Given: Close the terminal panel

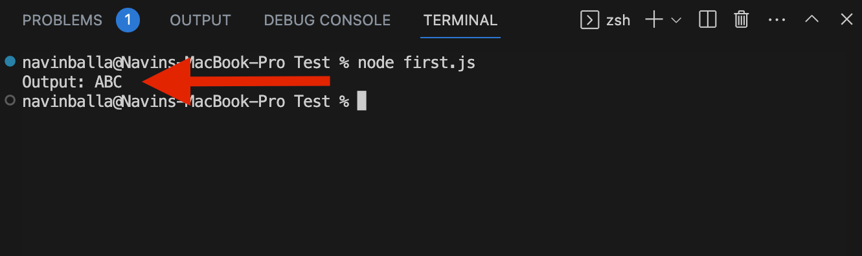Looking at the screenshot, I should (846, 20).
